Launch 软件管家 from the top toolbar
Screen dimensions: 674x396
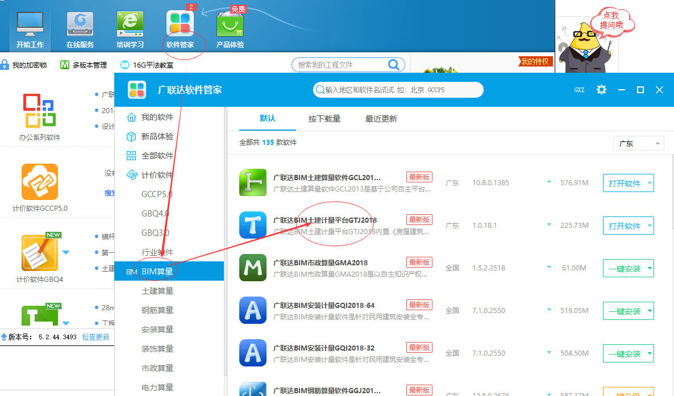pos(180,29)
